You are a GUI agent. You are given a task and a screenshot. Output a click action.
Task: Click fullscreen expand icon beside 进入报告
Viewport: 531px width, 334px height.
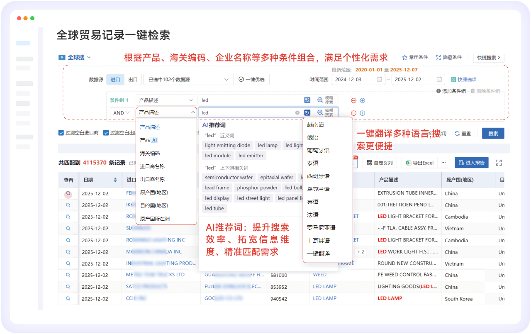pyautogui.click(x=499, y=163)
